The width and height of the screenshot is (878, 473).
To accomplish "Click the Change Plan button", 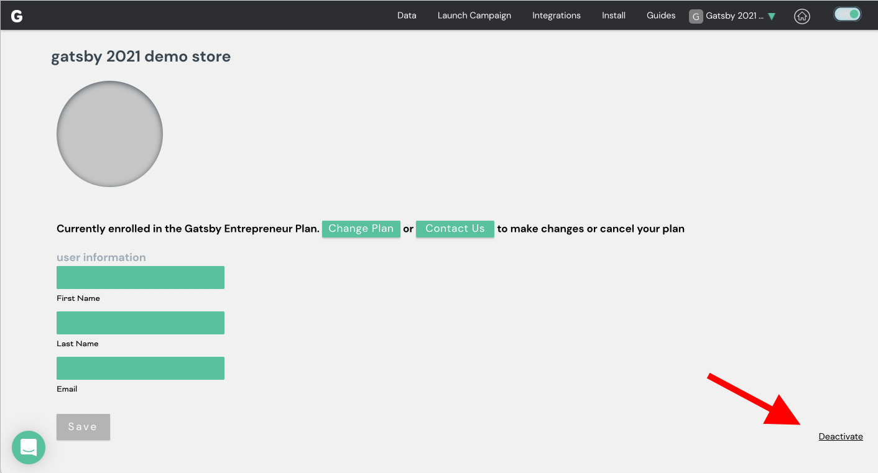I will pos(361,229).
